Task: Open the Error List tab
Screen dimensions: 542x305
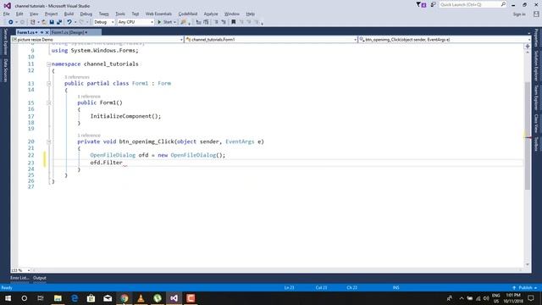Action: click(x=19, y=278)
